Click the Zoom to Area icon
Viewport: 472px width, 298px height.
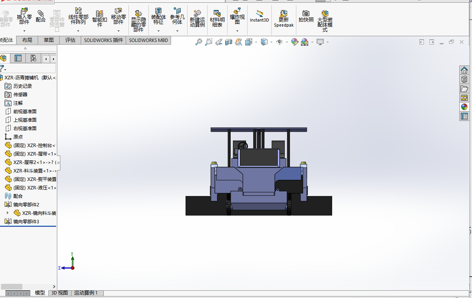pos(209,42)
